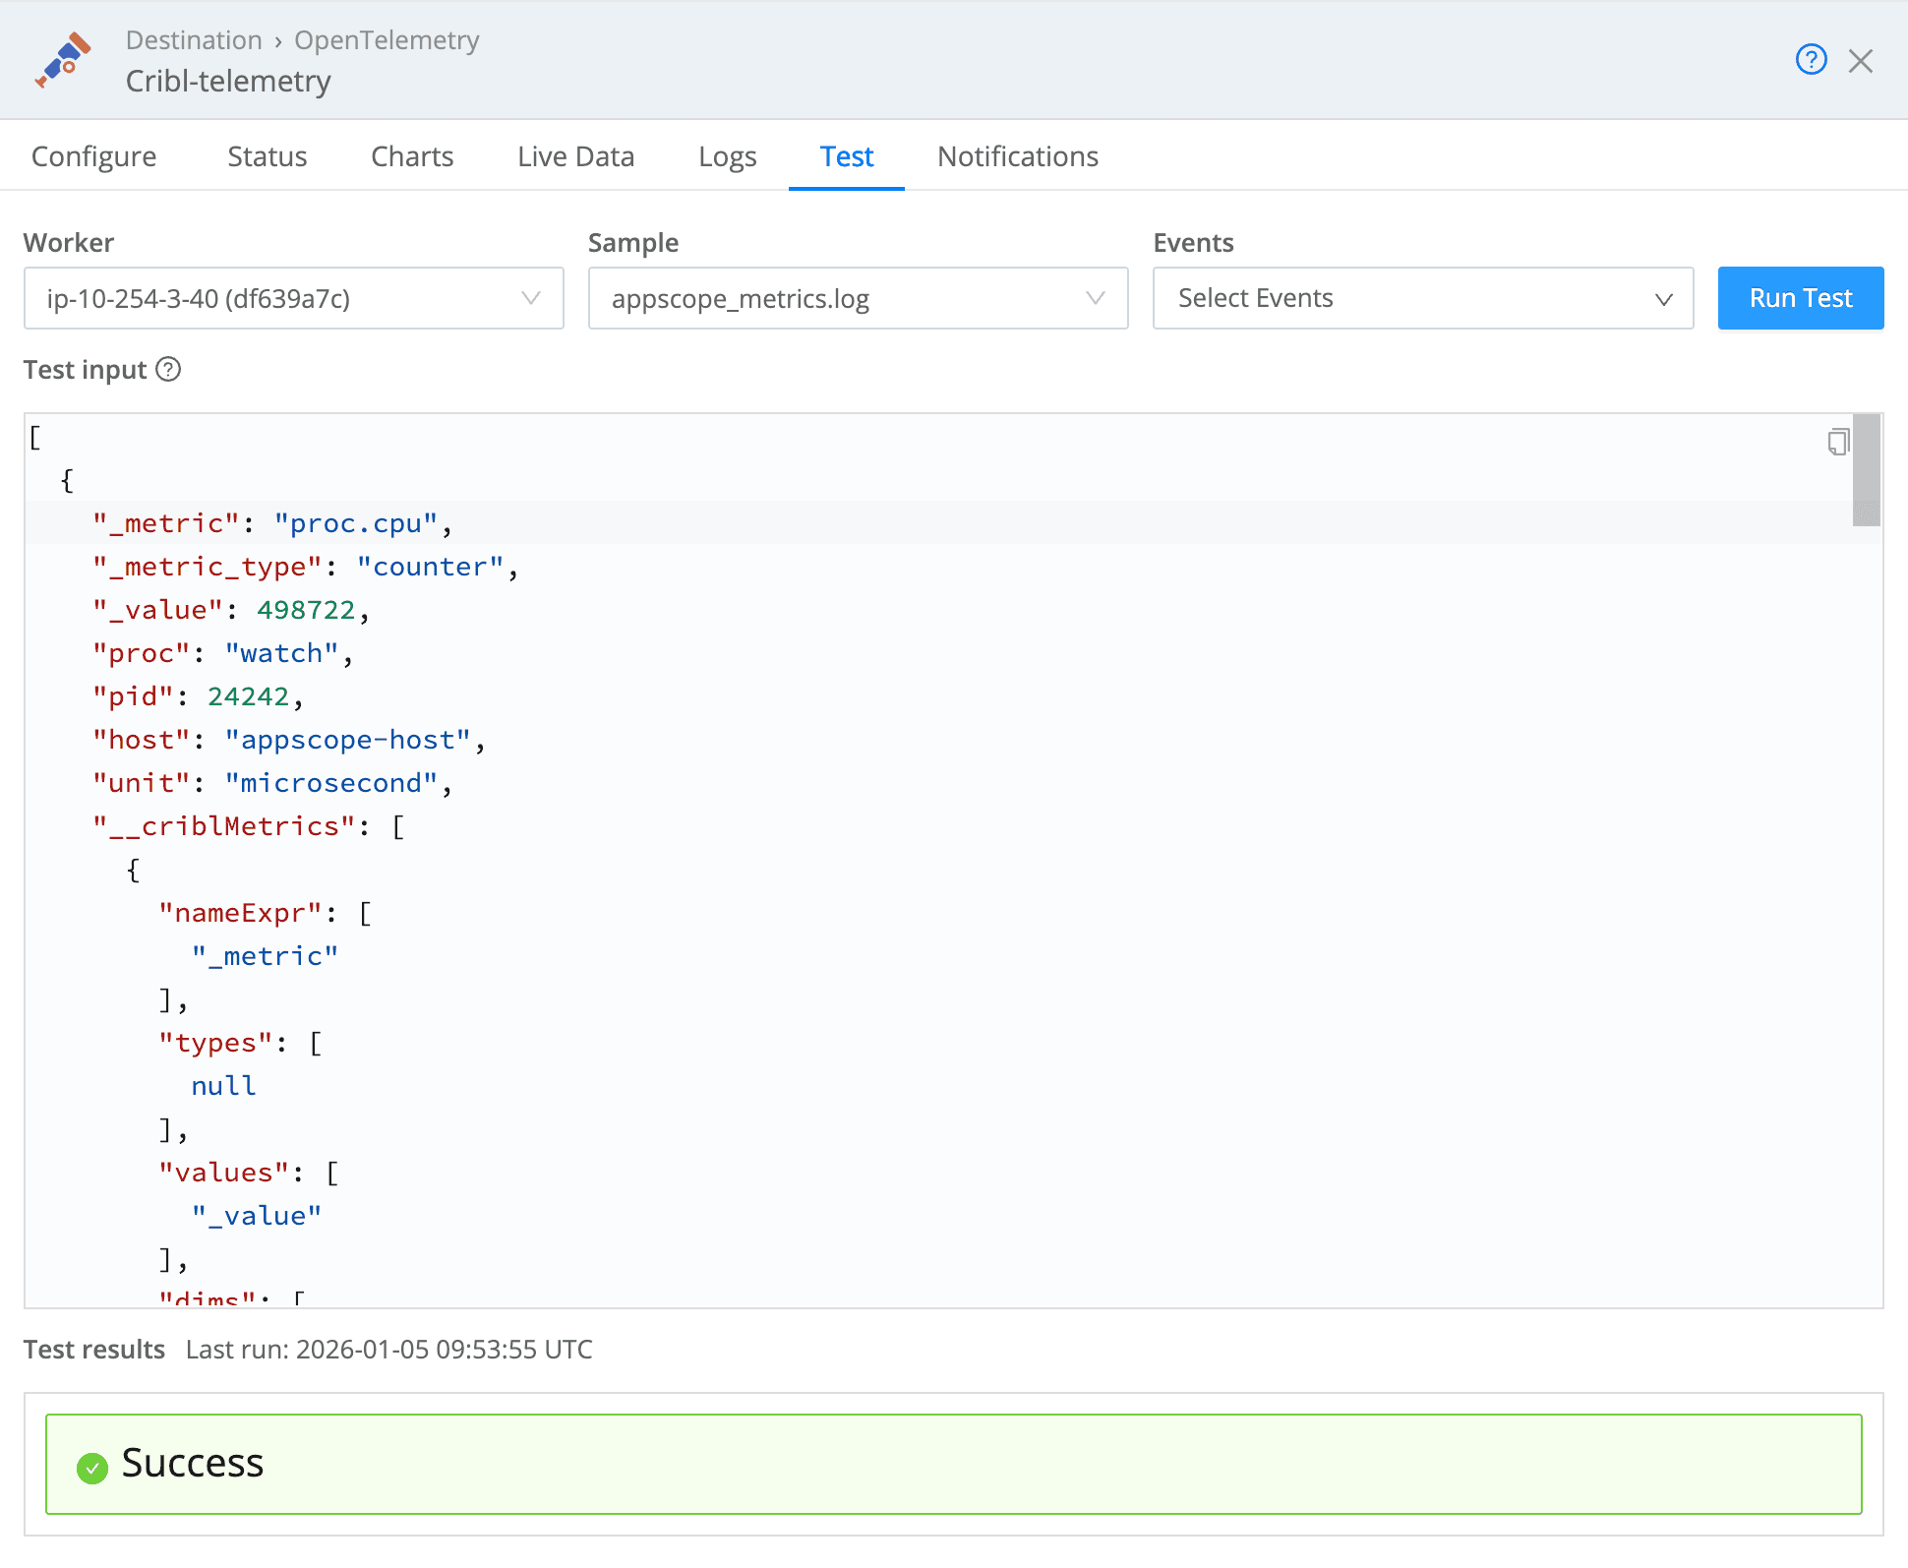Expand the Worker dropdown
Screen dimensions: 1908x1568
click(x=293, y=298)
